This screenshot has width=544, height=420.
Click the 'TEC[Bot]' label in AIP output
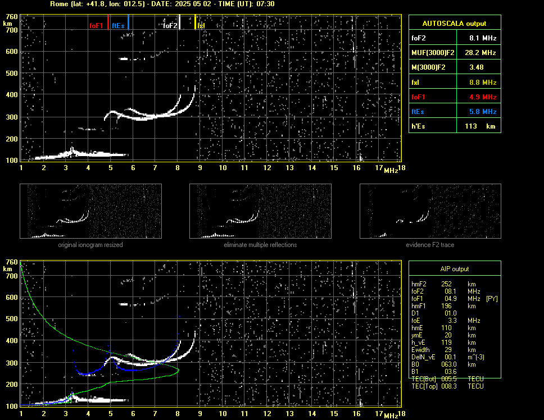[x=424, y=379]
